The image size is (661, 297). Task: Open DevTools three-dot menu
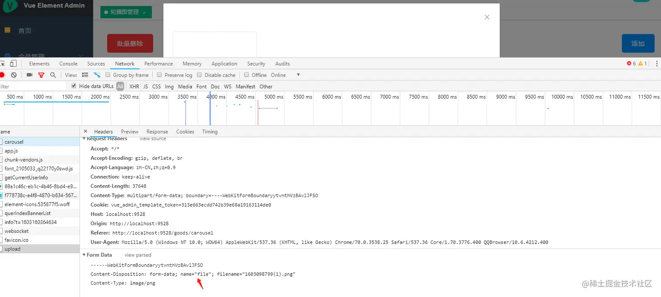click(x=657, y=64)
